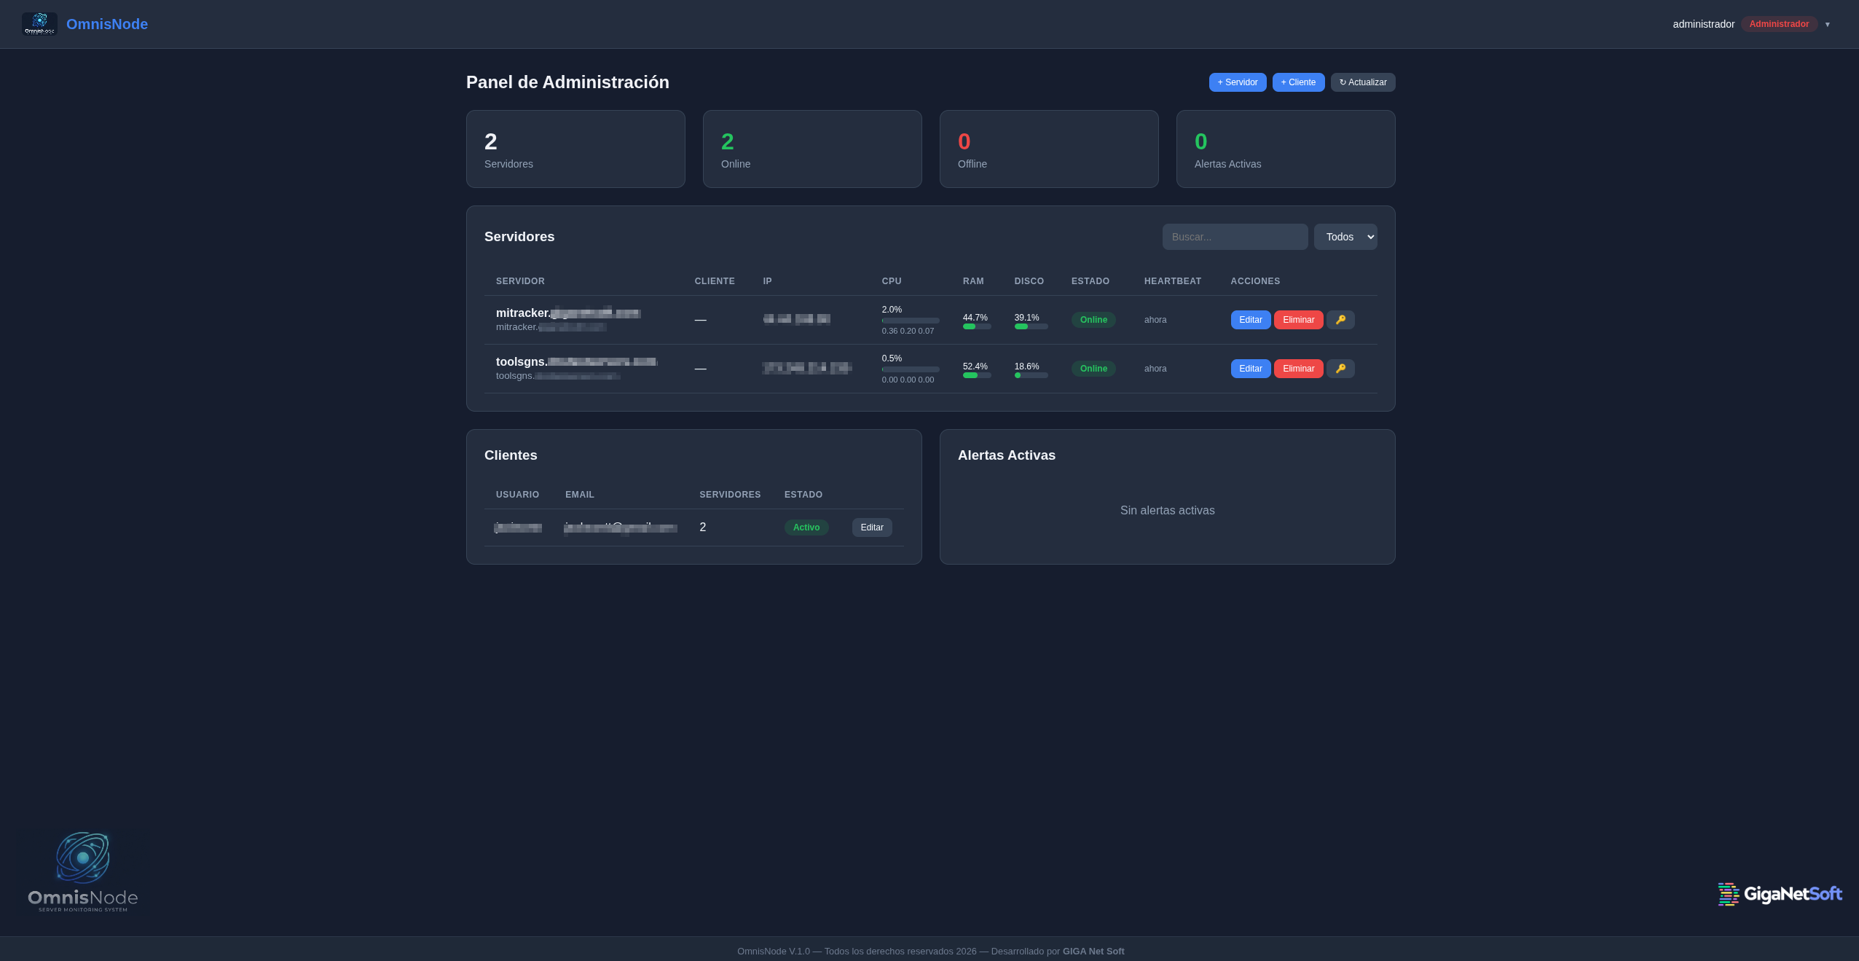Viewport: 1859px width, 961px height.
Task: Click the administrador username in header
Action: (x=1703, y=24)
